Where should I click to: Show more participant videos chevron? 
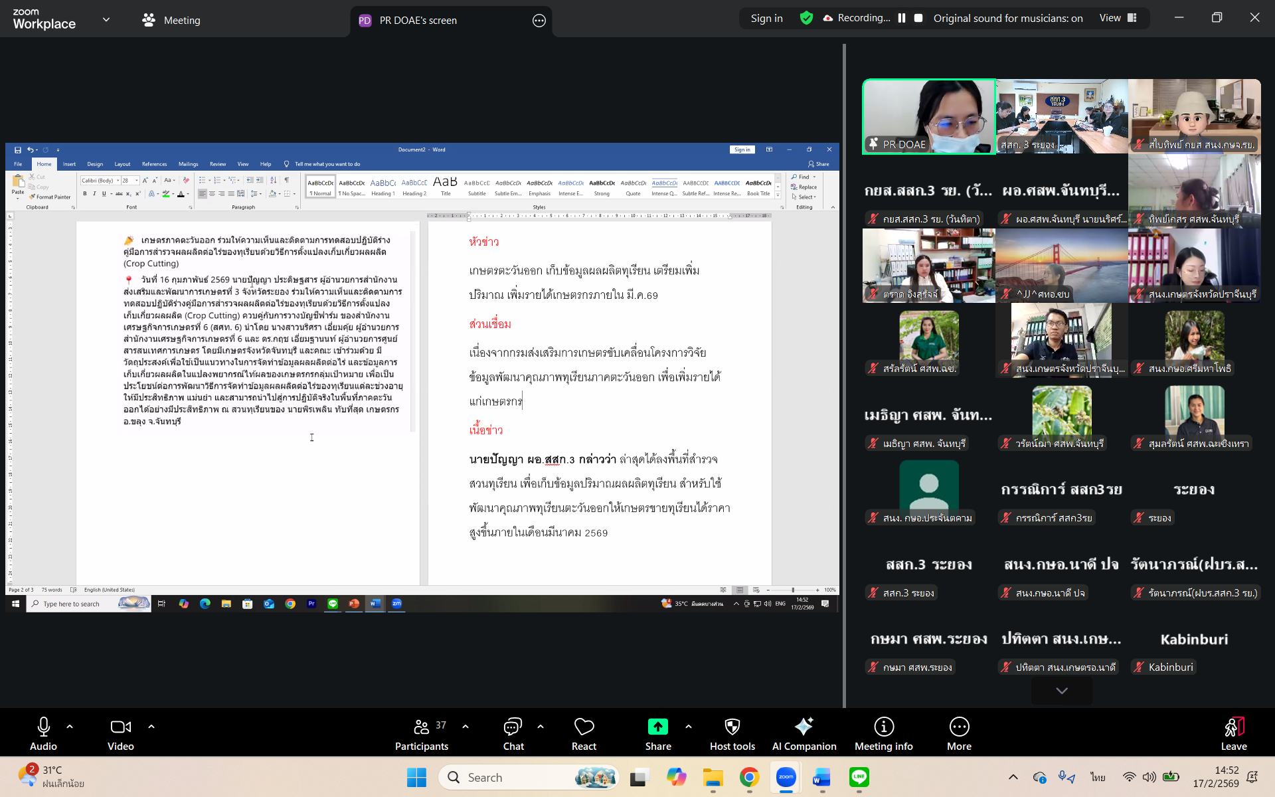pyautogui.click(x=1061, y=691)
